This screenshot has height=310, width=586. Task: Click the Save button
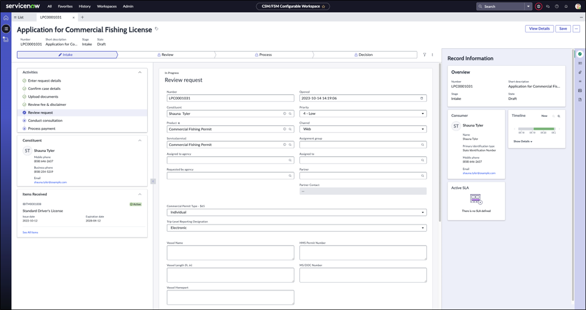(563, 29)
